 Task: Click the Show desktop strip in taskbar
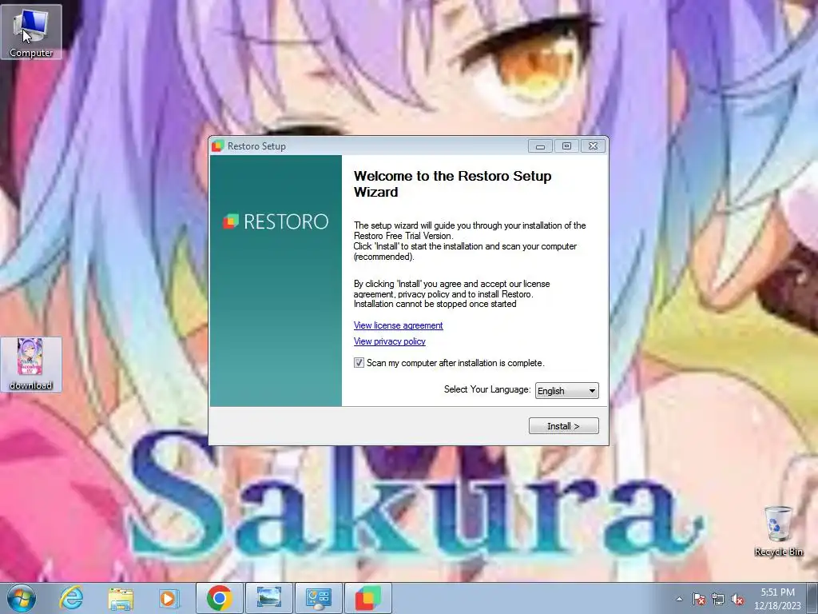812,598
